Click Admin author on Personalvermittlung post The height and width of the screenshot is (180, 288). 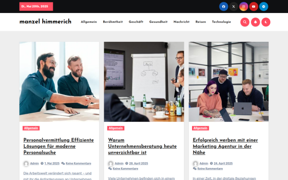[x=35, y=164]
